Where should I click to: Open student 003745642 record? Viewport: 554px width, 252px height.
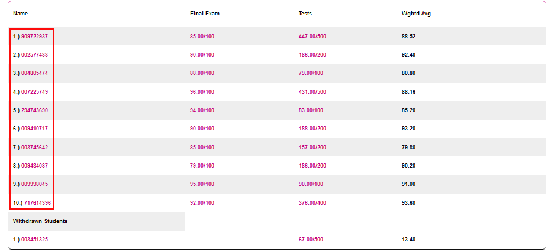[34, 148]
